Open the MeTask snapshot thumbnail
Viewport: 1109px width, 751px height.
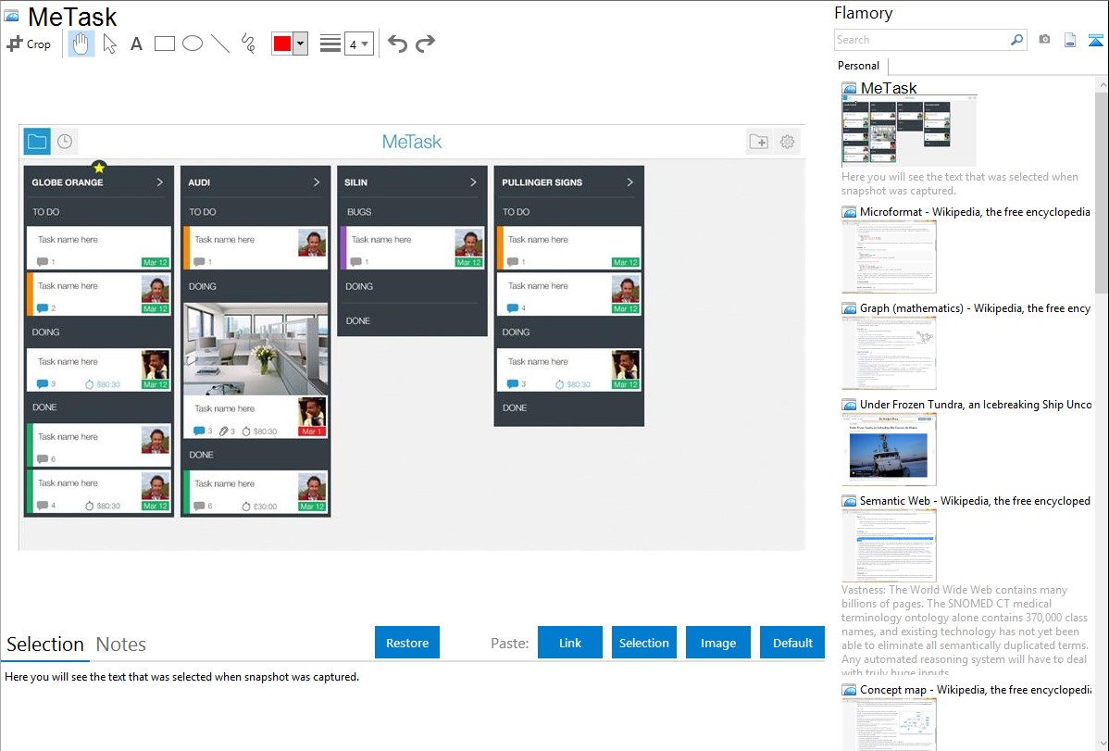coord(909,131)
